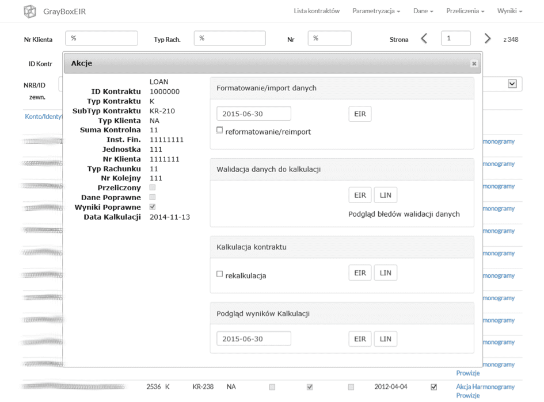
Task: Click LIN button in Podgląd wyników Kalkulacji
Action: pos(385,339)
